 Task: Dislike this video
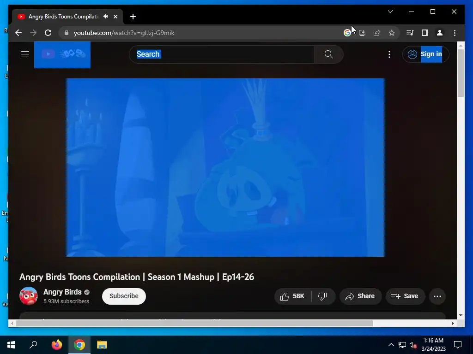click(322, 296)
